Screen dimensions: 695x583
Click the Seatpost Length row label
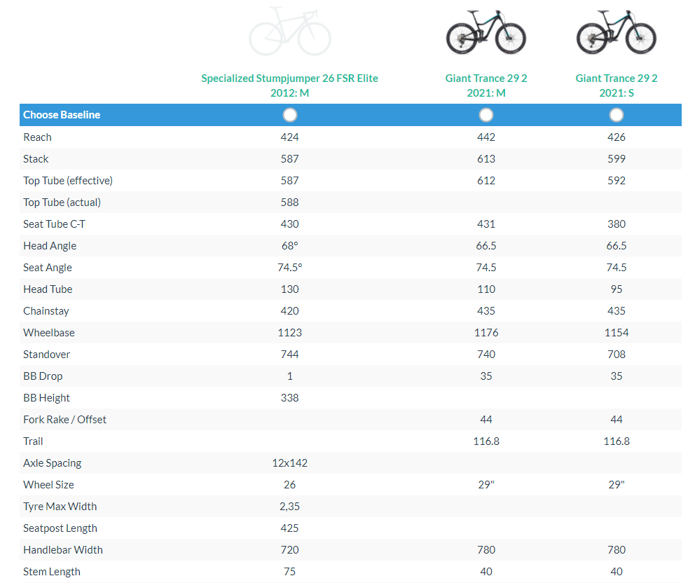60,528
